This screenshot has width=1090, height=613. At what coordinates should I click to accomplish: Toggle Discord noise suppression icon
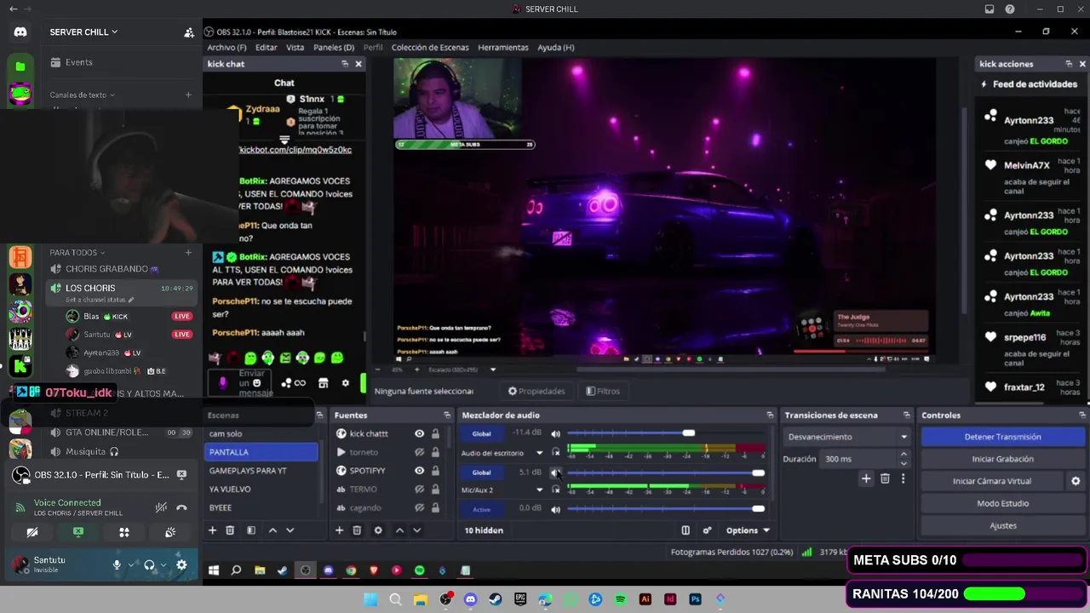click(x=160, y=507)
